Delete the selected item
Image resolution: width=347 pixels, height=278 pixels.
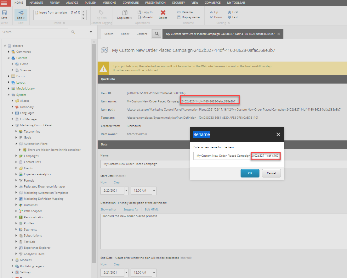(163, 15)
